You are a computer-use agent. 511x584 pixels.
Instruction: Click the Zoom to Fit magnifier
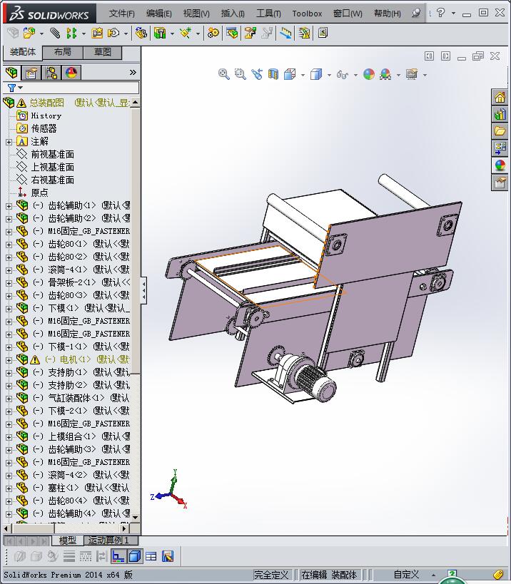click(223, 74)
